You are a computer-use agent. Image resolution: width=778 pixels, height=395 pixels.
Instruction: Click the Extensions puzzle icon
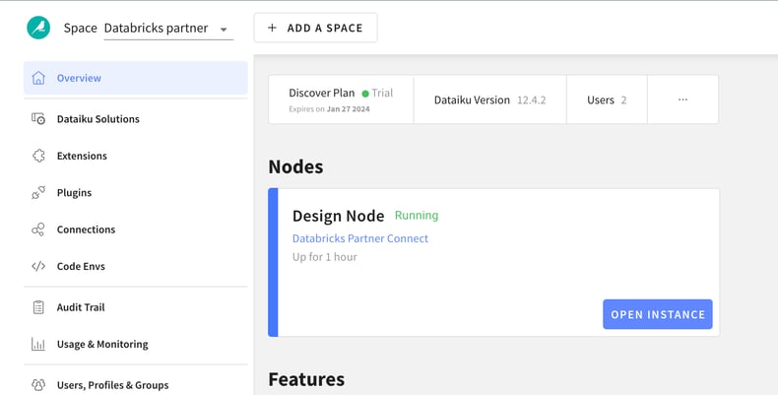coord(38,156)
